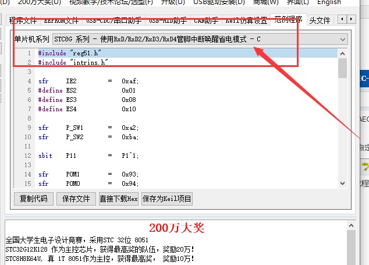Open the USB-CDC/串口助手 tab
This screenshot has height=265, width=369.
[x=114, y=20]
